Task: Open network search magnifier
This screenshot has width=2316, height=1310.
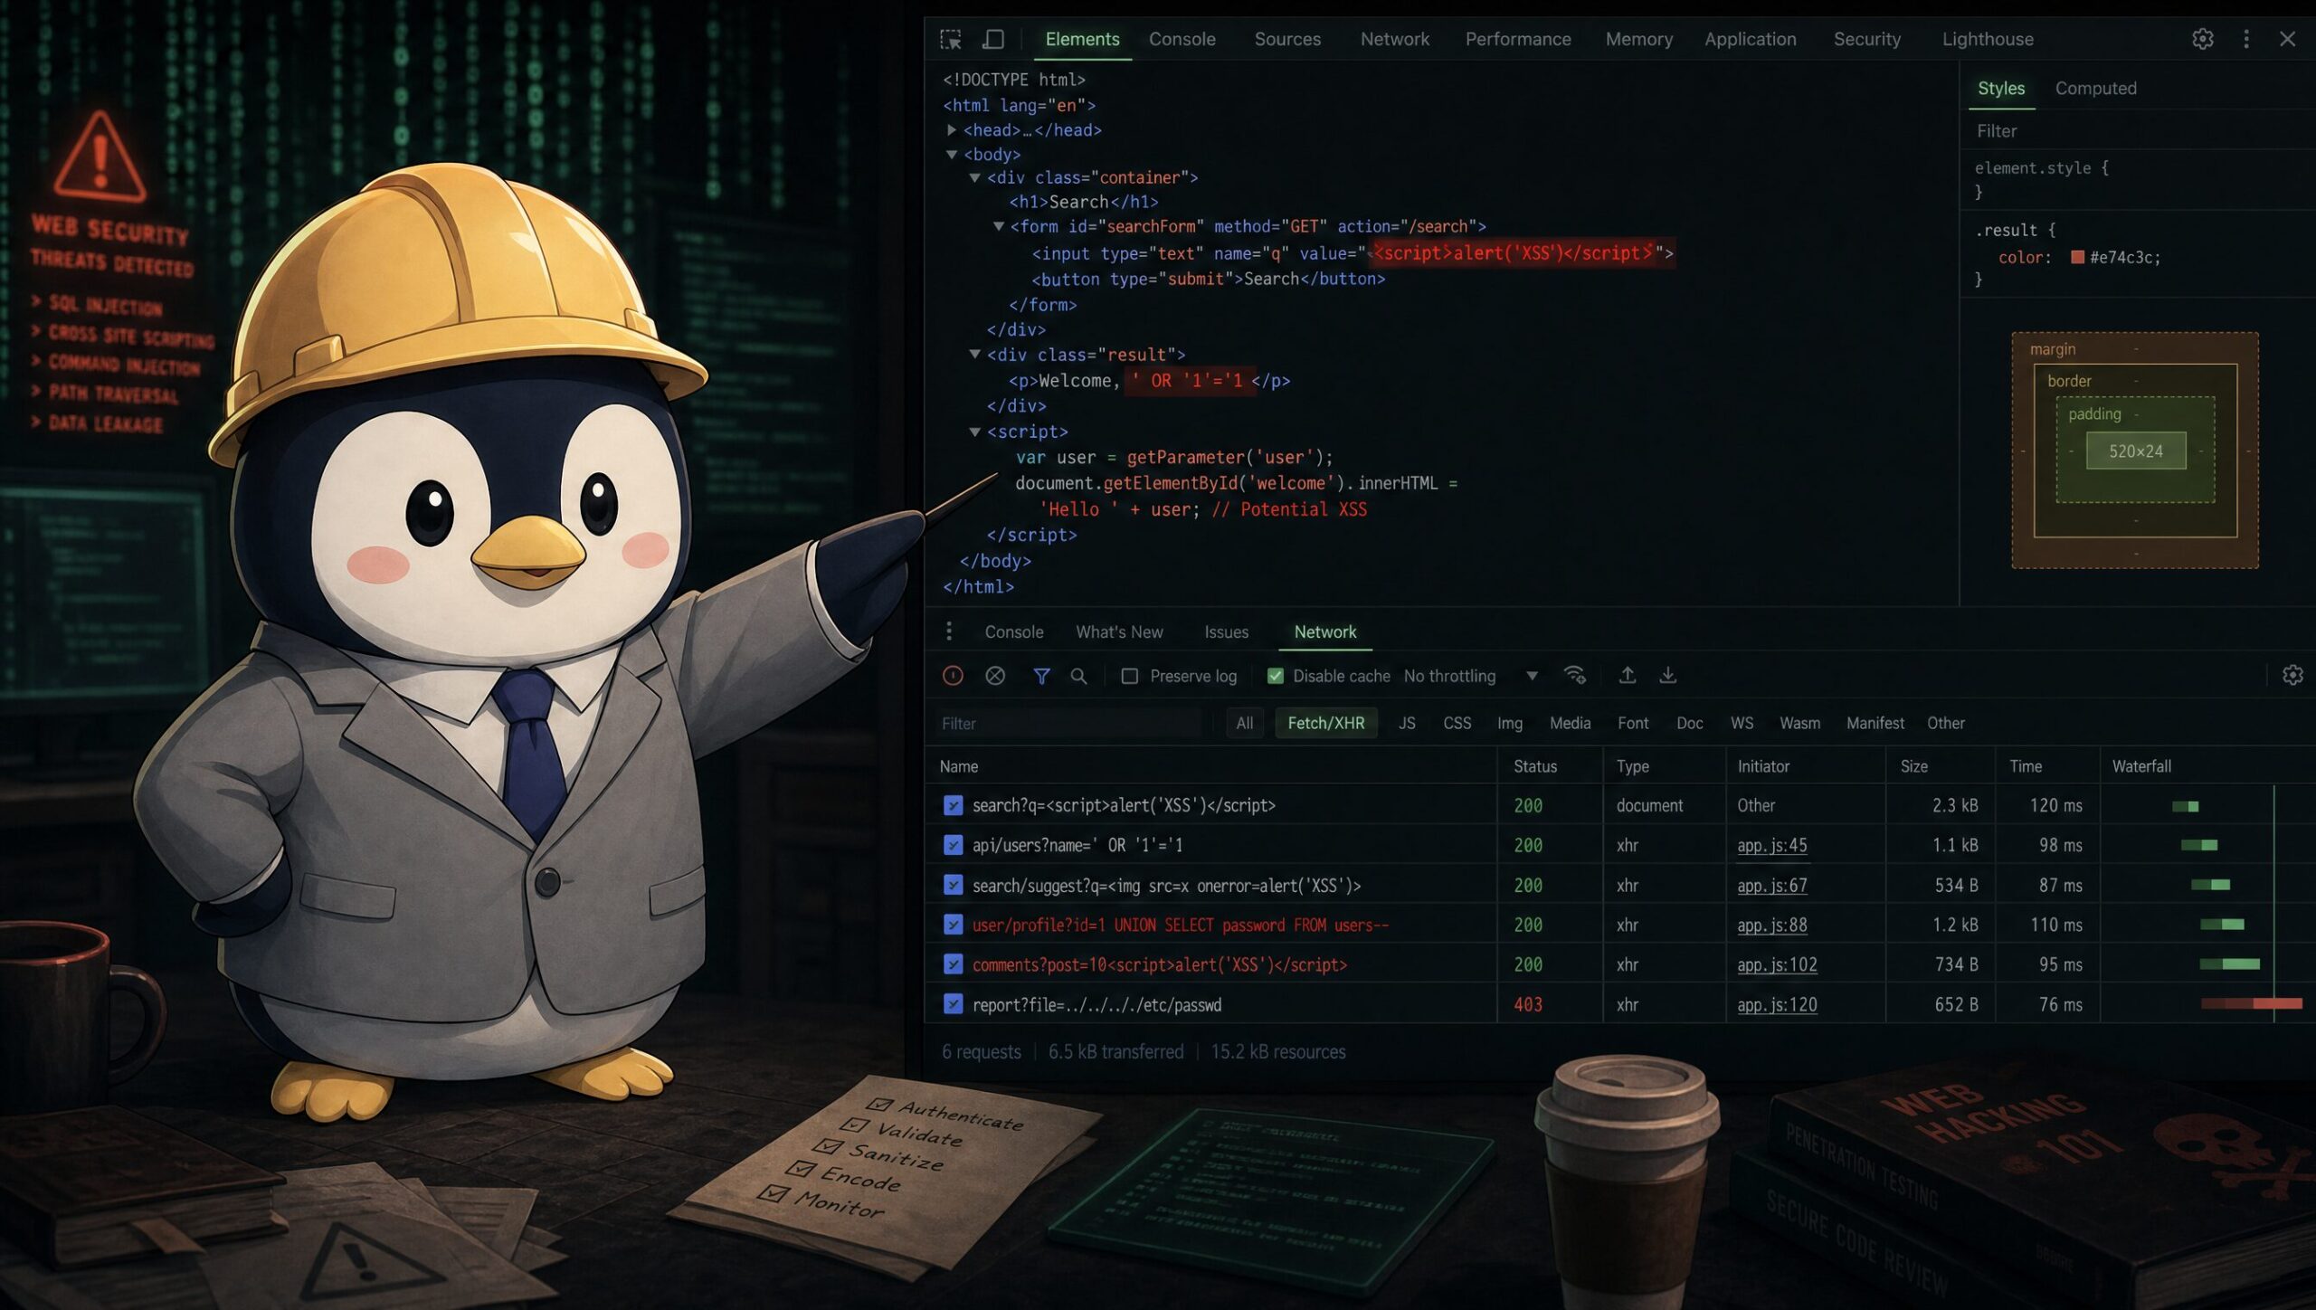Action: click(1078, 676)
